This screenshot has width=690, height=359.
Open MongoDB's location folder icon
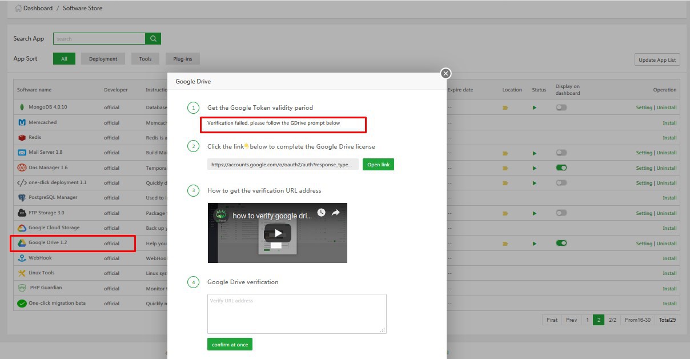click(506, 107)
